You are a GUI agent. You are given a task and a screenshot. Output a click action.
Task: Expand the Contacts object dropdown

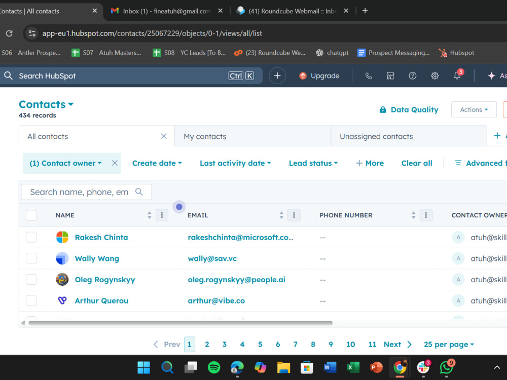coord(46,104)
